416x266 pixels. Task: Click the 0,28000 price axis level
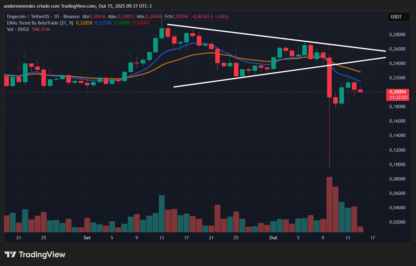click(x=397, y=35)
